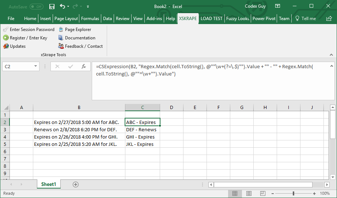Image resolution: width=337 pixels, height=198 pixels.
Task: Click Enter Session Password icon
Action: point(6,30)
